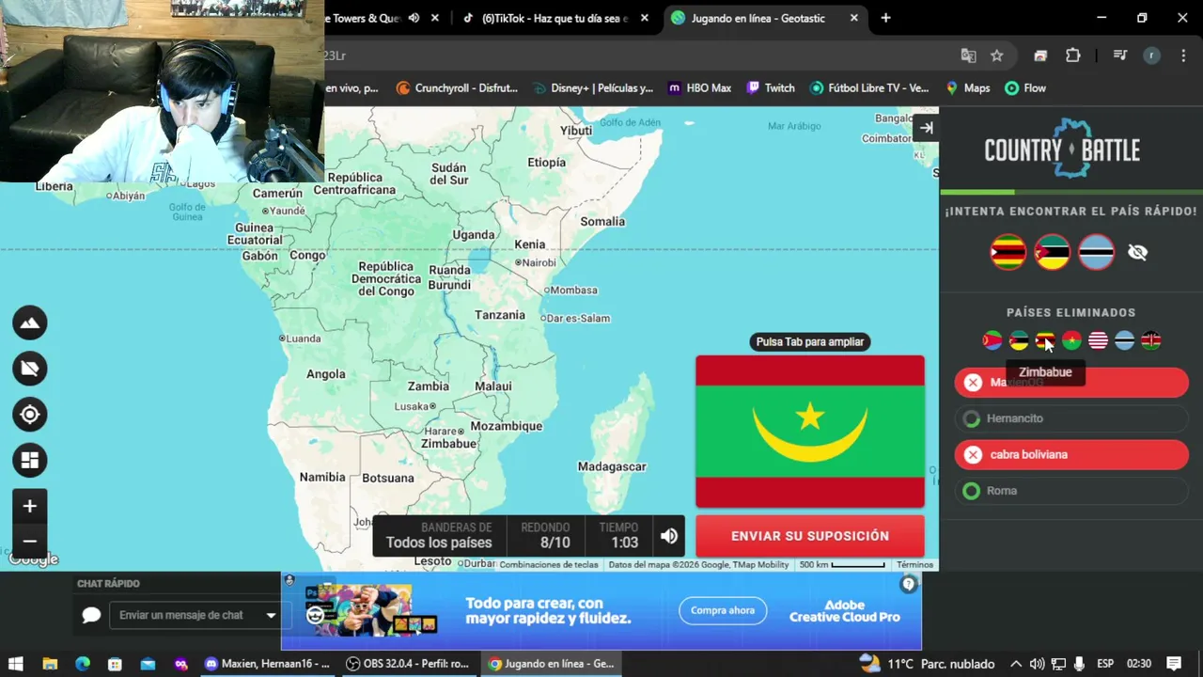Enlarge the Mauritania flag image
The height and width of the screenshot is (677, 1203).
point(810,432)
